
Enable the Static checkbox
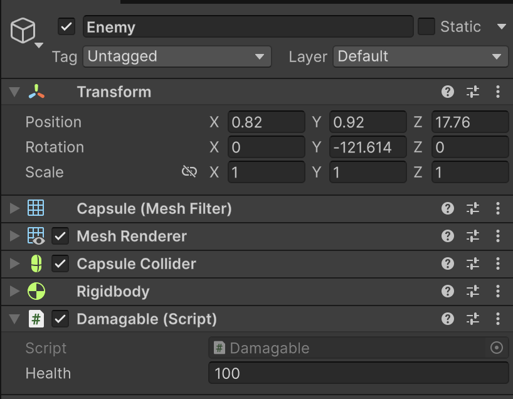(426, 27)
